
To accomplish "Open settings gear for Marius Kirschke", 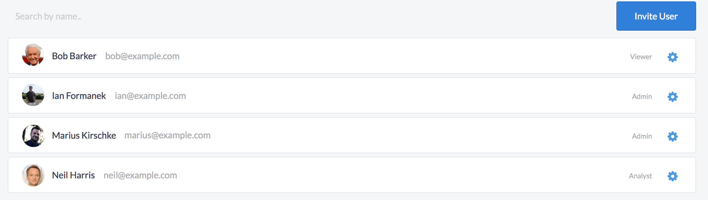I will [x=672, y=136].
